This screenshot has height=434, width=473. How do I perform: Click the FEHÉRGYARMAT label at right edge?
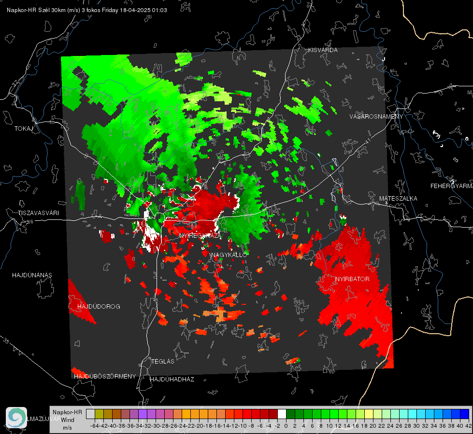[x=451, y=186]
